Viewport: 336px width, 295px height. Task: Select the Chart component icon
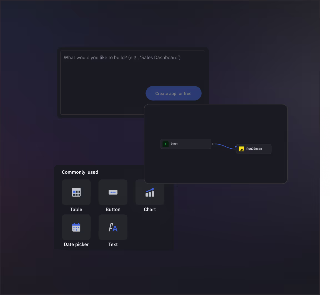pos(150,192)
